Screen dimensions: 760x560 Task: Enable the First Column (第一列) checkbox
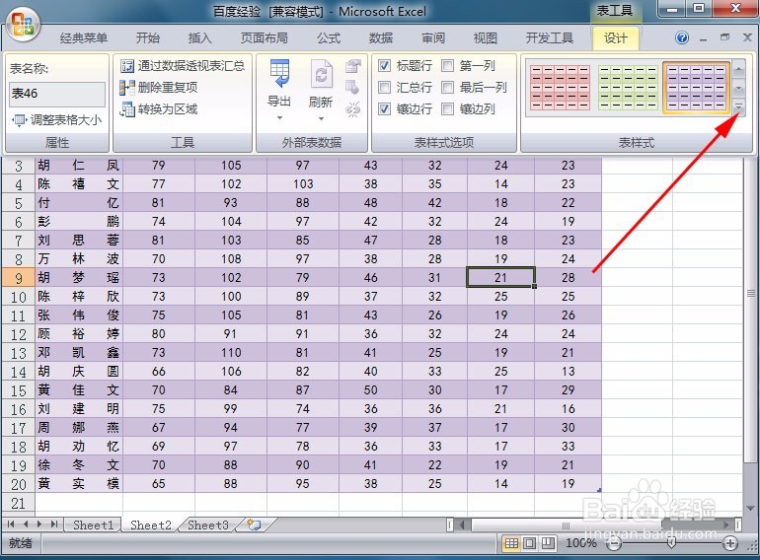[x=447, y=66]
